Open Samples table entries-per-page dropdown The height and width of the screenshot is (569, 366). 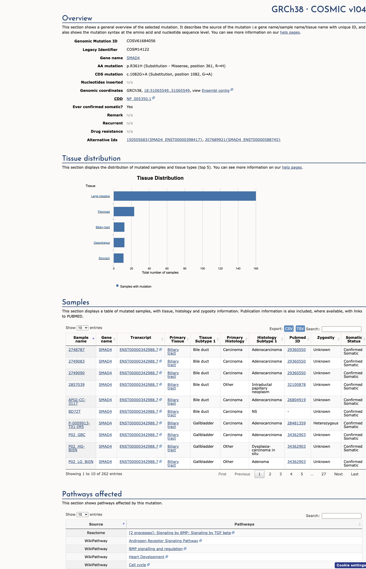[x=82, y=328]
